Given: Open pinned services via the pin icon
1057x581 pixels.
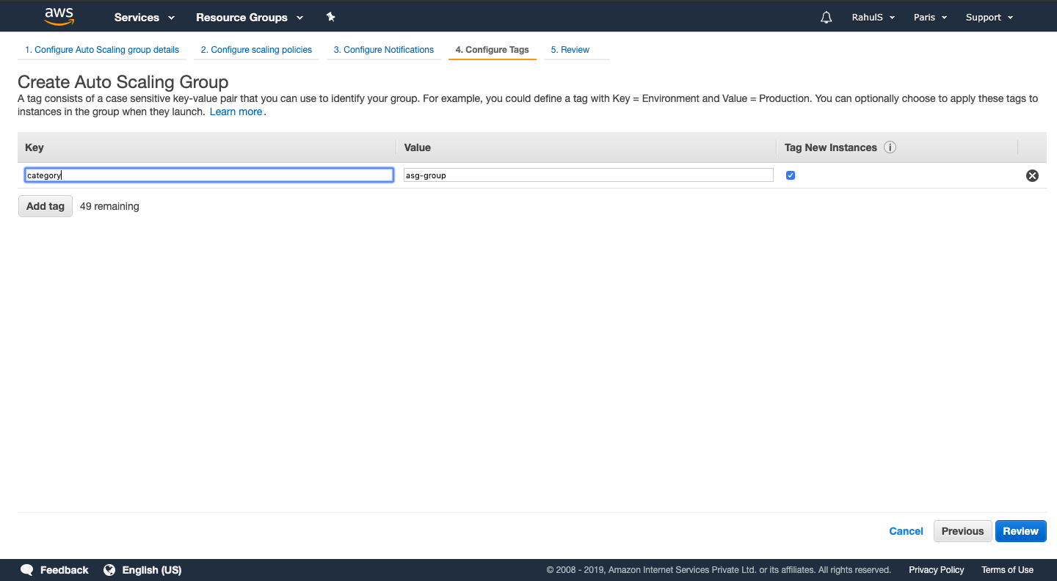Looking at the screenshot, I should pos(330,16).
